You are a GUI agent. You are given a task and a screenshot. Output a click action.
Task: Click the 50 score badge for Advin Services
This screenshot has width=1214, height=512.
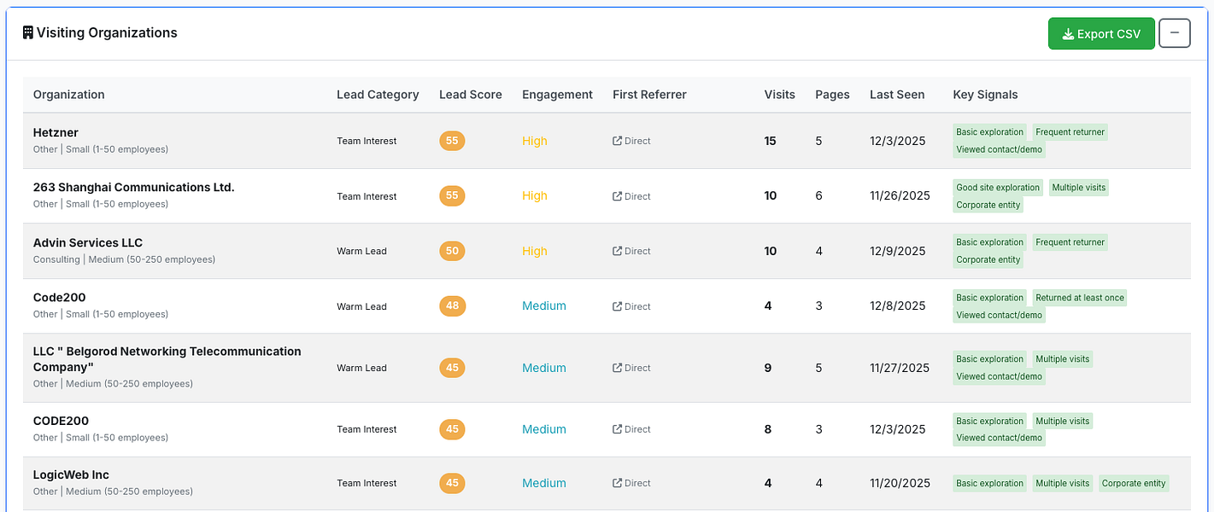click(x=452, y=251)
